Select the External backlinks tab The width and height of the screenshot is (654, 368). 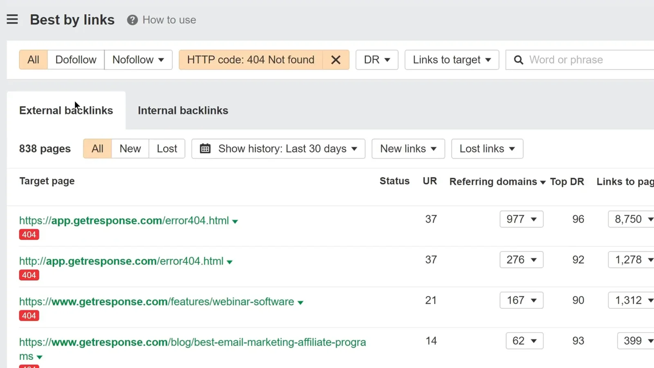click(66, 110)
